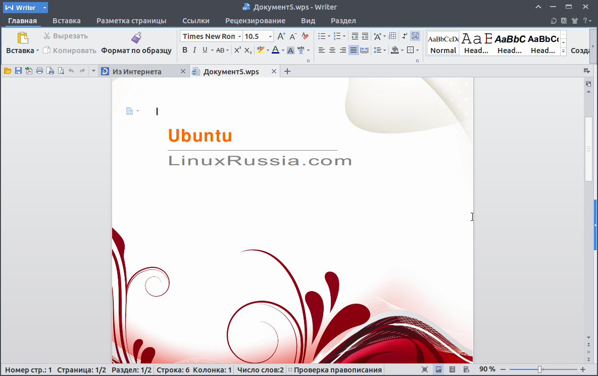Toggle strikethrough AB formatting
The height and width of the screenshot is (376, 598).
click(220, 50)
